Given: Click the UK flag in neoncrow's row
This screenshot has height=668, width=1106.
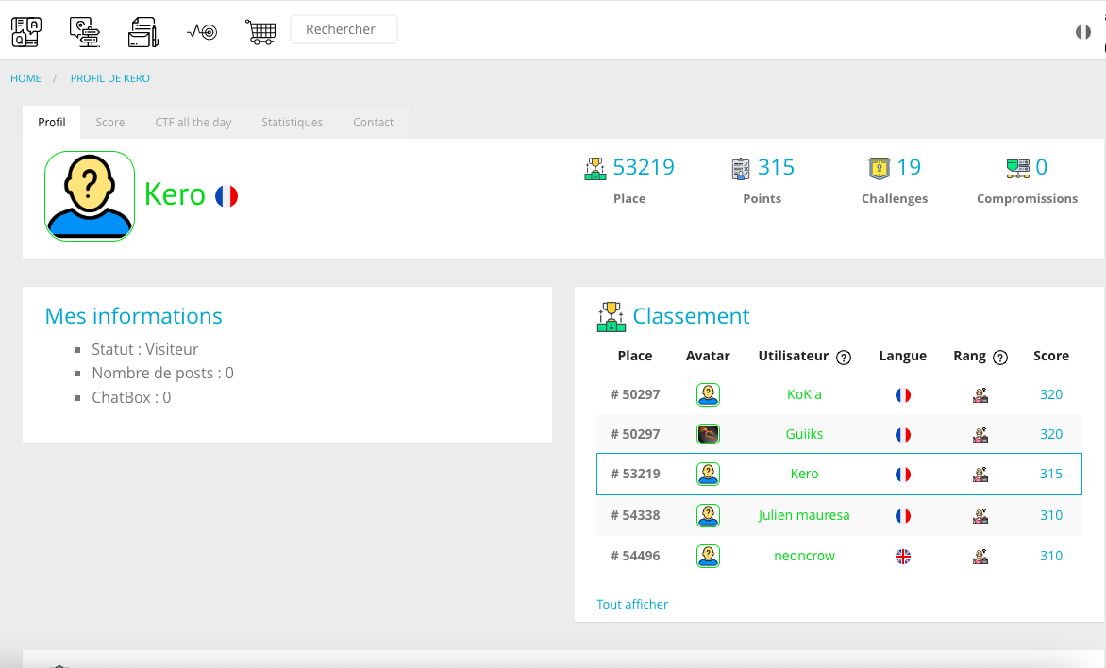Looking at the screenshot, I should click(x=903, y=557).
